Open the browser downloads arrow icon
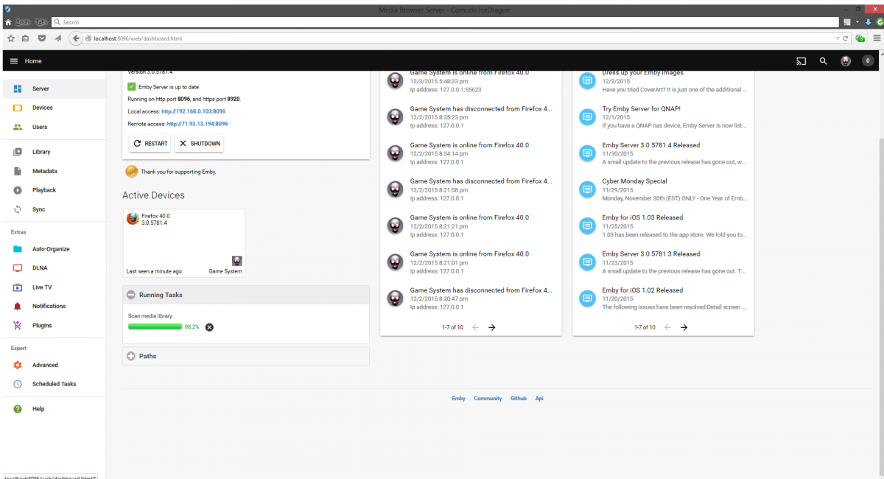The image size is (884, 479). 869,22
